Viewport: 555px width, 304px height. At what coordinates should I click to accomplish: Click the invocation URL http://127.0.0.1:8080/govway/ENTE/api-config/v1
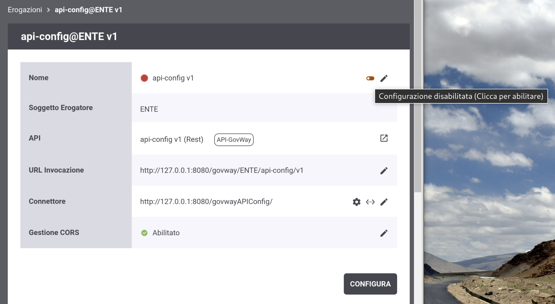222,171
